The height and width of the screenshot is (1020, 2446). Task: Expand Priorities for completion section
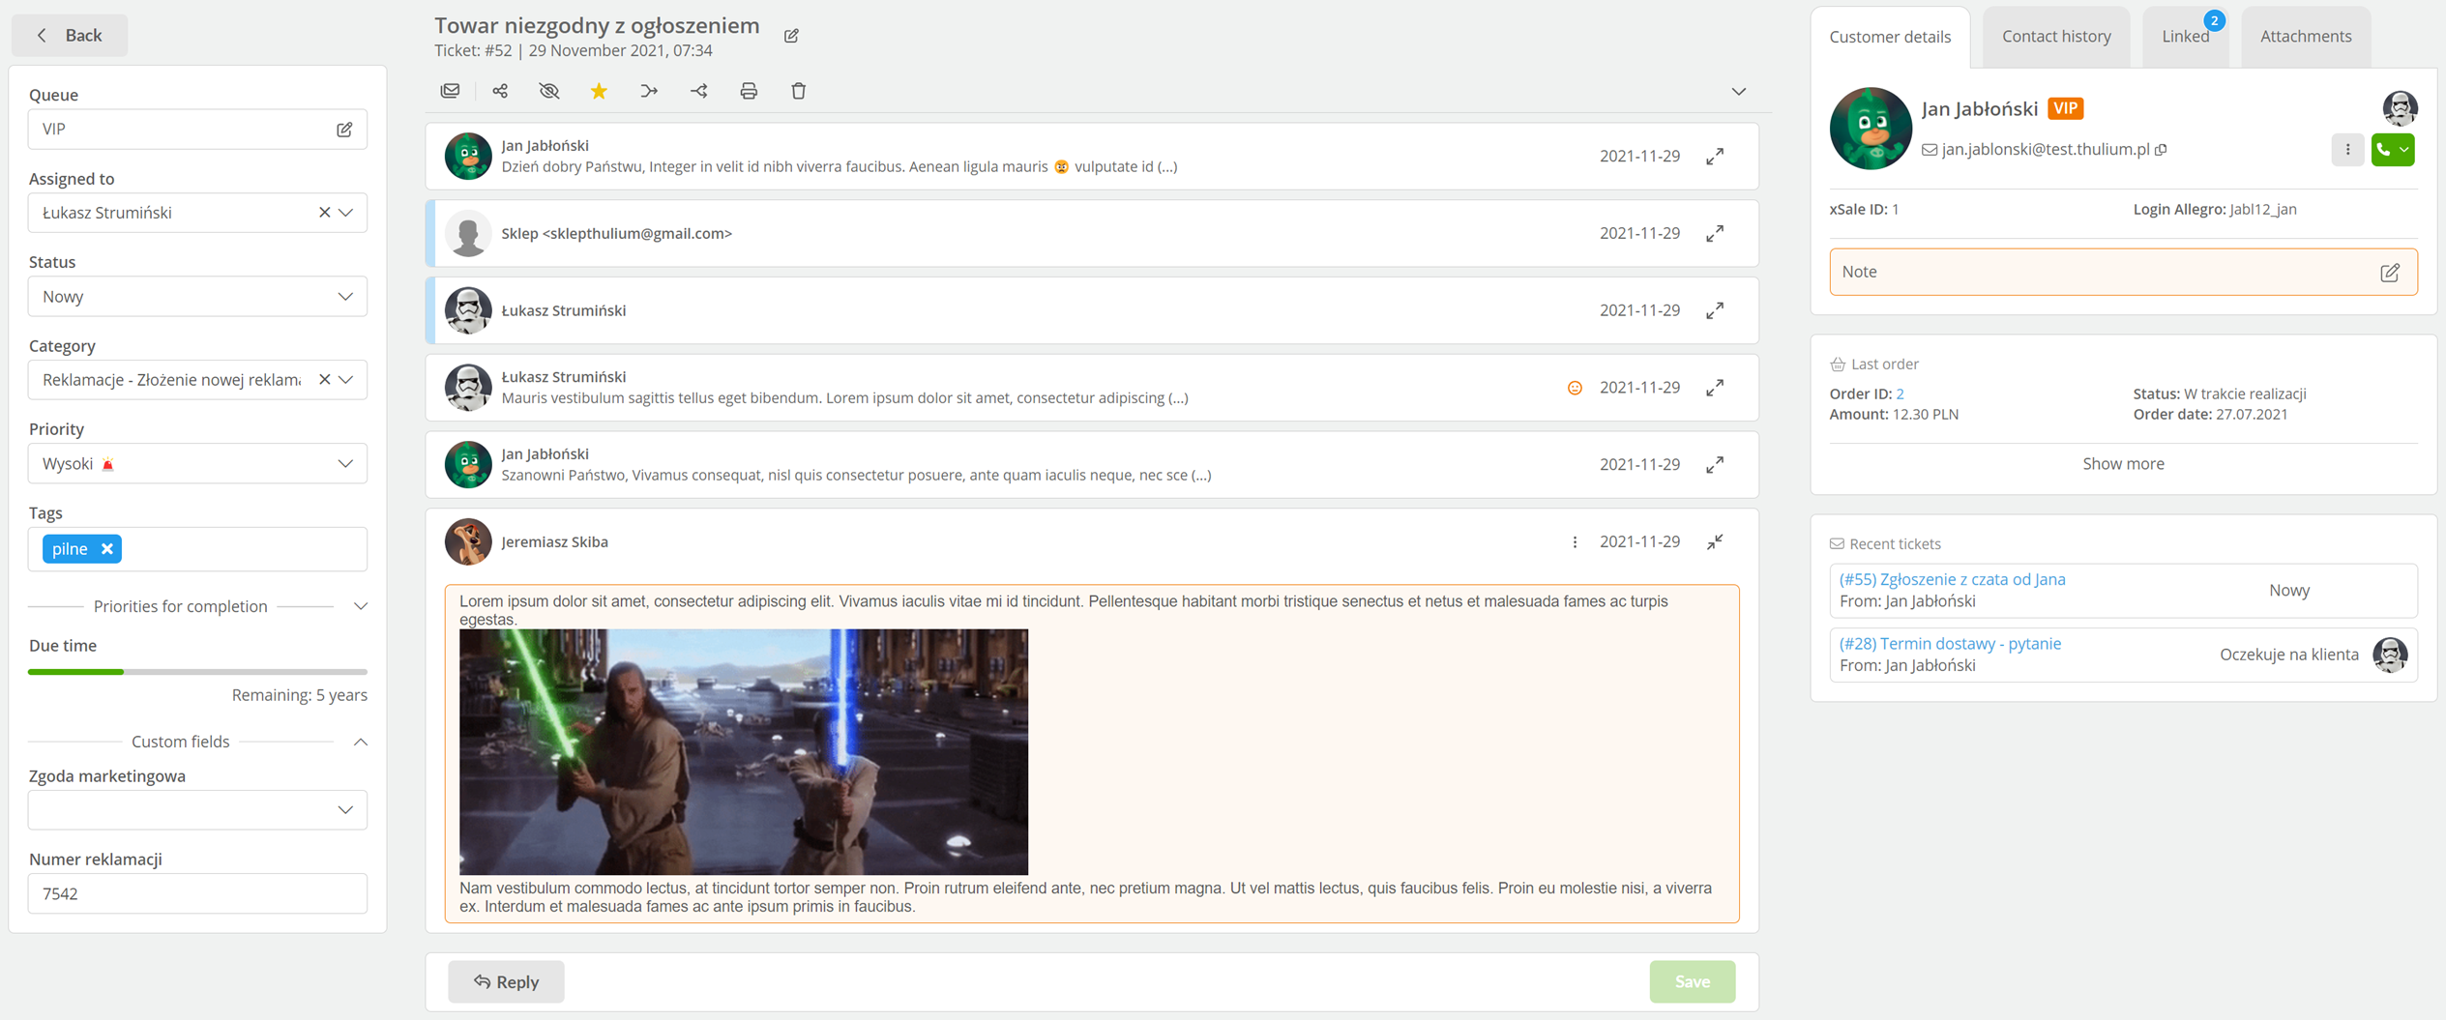tap(360, 606)
